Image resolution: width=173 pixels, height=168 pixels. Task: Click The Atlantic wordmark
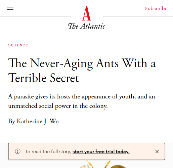86,26
